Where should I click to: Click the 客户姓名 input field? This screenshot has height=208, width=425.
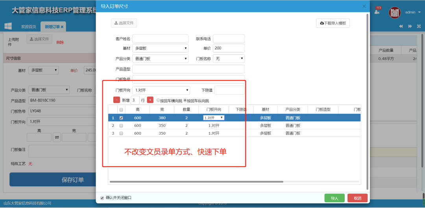[160, 39]
